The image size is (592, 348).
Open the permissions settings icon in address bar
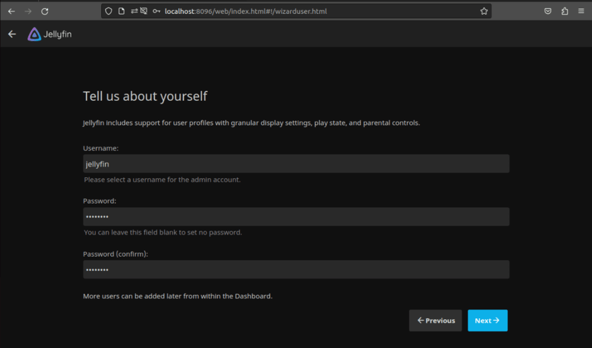click(134, 11)
